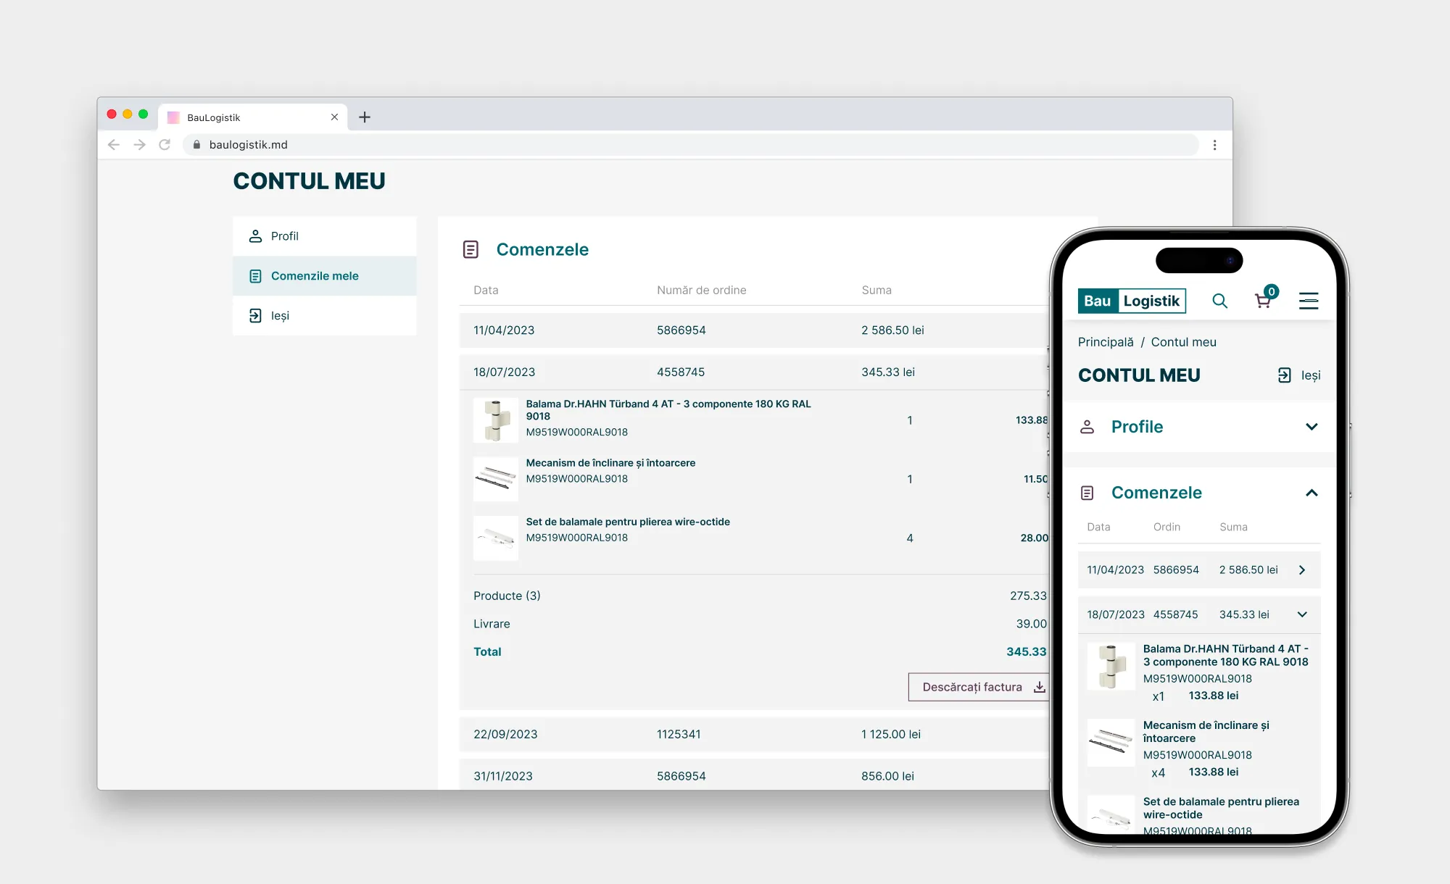The image size is (1450, 884).
Task: Open the browser three-dot menu
Action: tap(1214, 145)
